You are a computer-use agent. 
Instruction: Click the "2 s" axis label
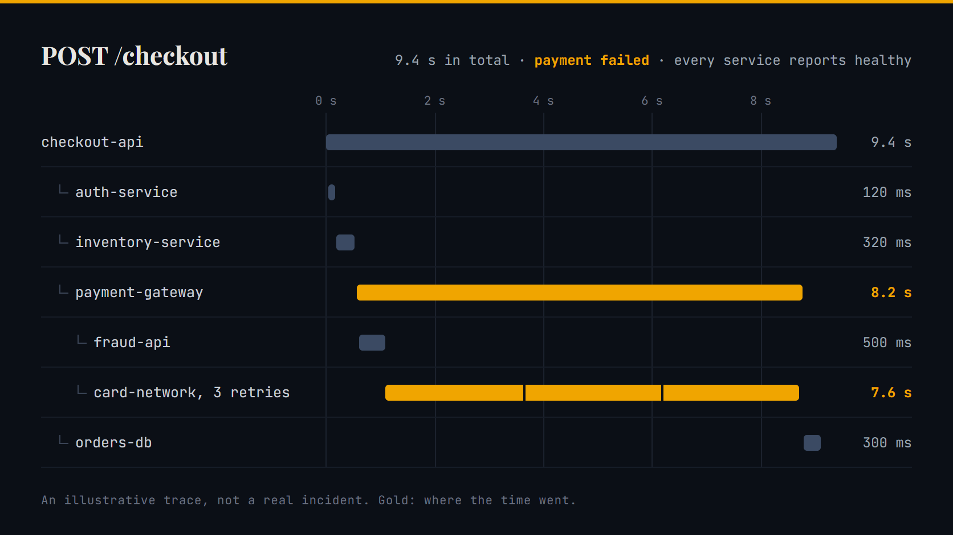435,101
